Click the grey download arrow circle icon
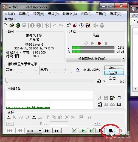 pos(32,25)
